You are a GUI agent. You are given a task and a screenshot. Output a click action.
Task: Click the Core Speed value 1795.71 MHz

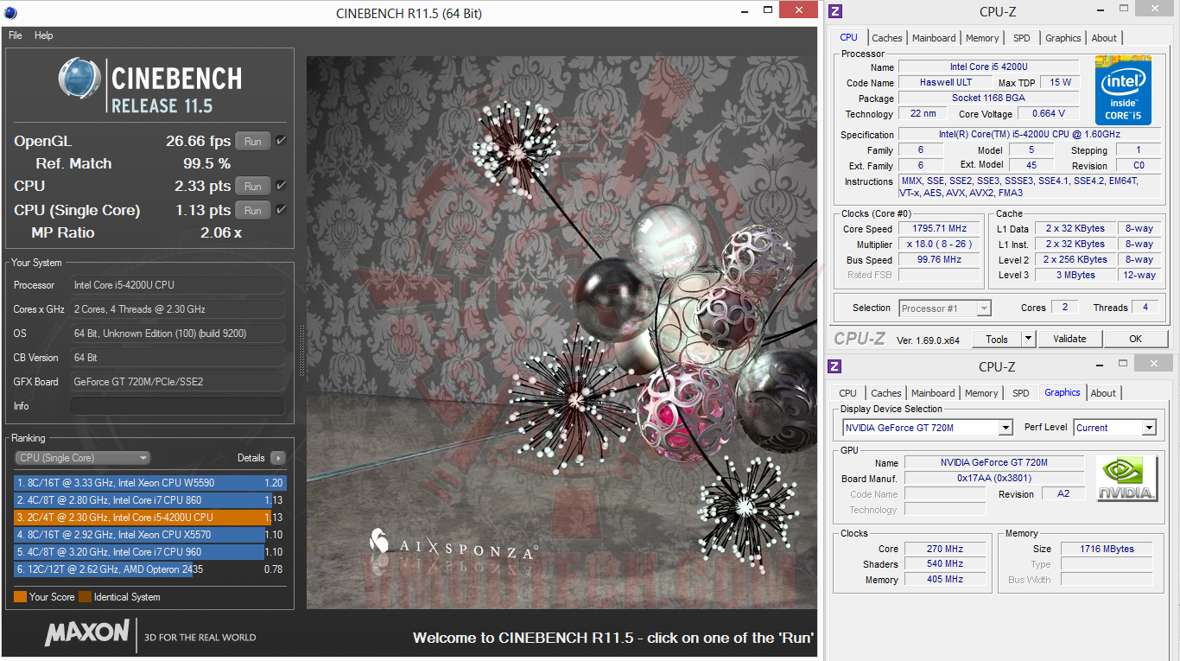point(940,229)
